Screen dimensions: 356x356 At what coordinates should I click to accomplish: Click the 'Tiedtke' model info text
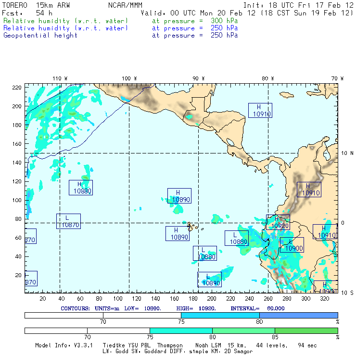114,345
